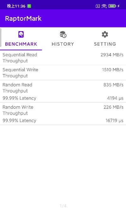Switch to the BENCHMARK tab label
Screen dimensions: 126x208
click(x=21, y=44)
